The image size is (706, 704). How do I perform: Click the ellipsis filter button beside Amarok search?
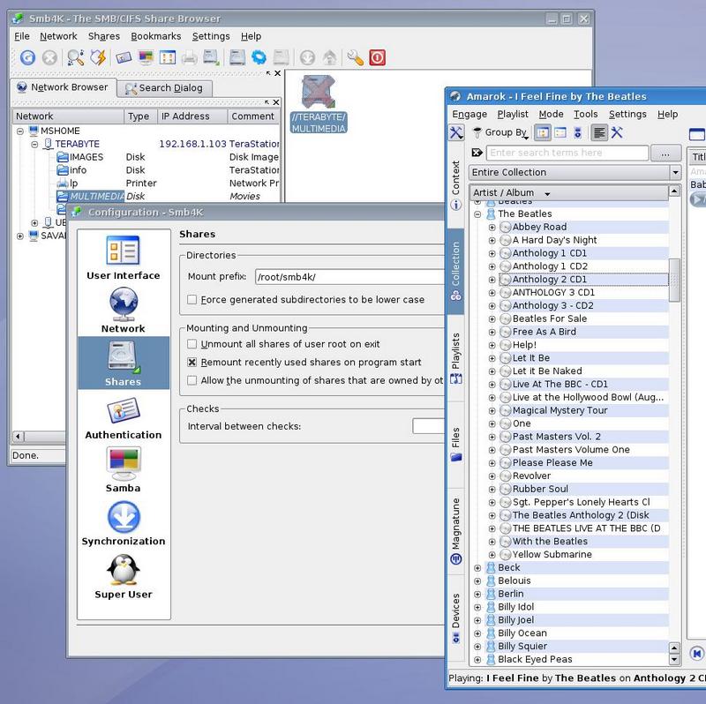point(665,153)
